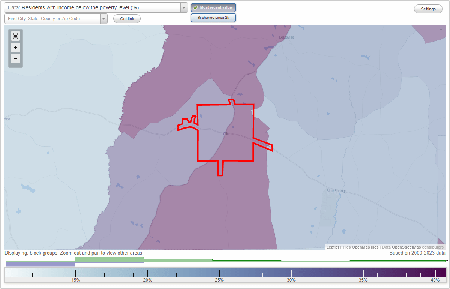Zoom in using the plus icon
The height and width of the screenshot is (289, 450).
click(15, 48)
